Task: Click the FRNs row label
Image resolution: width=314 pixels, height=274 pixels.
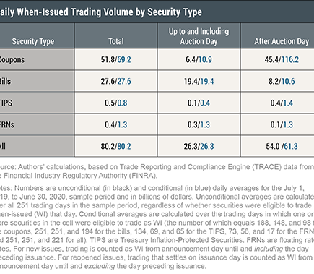Action: coord(7,124)
